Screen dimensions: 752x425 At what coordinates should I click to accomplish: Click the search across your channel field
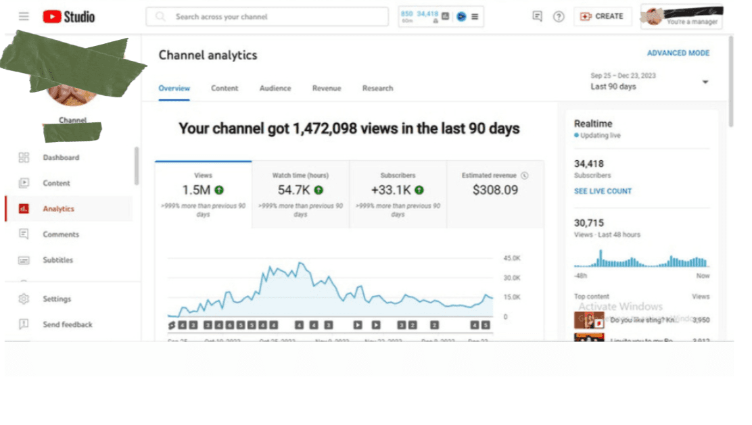266,16
